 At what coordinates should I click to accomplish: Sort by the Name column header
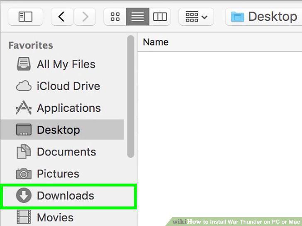click(156, 42)
